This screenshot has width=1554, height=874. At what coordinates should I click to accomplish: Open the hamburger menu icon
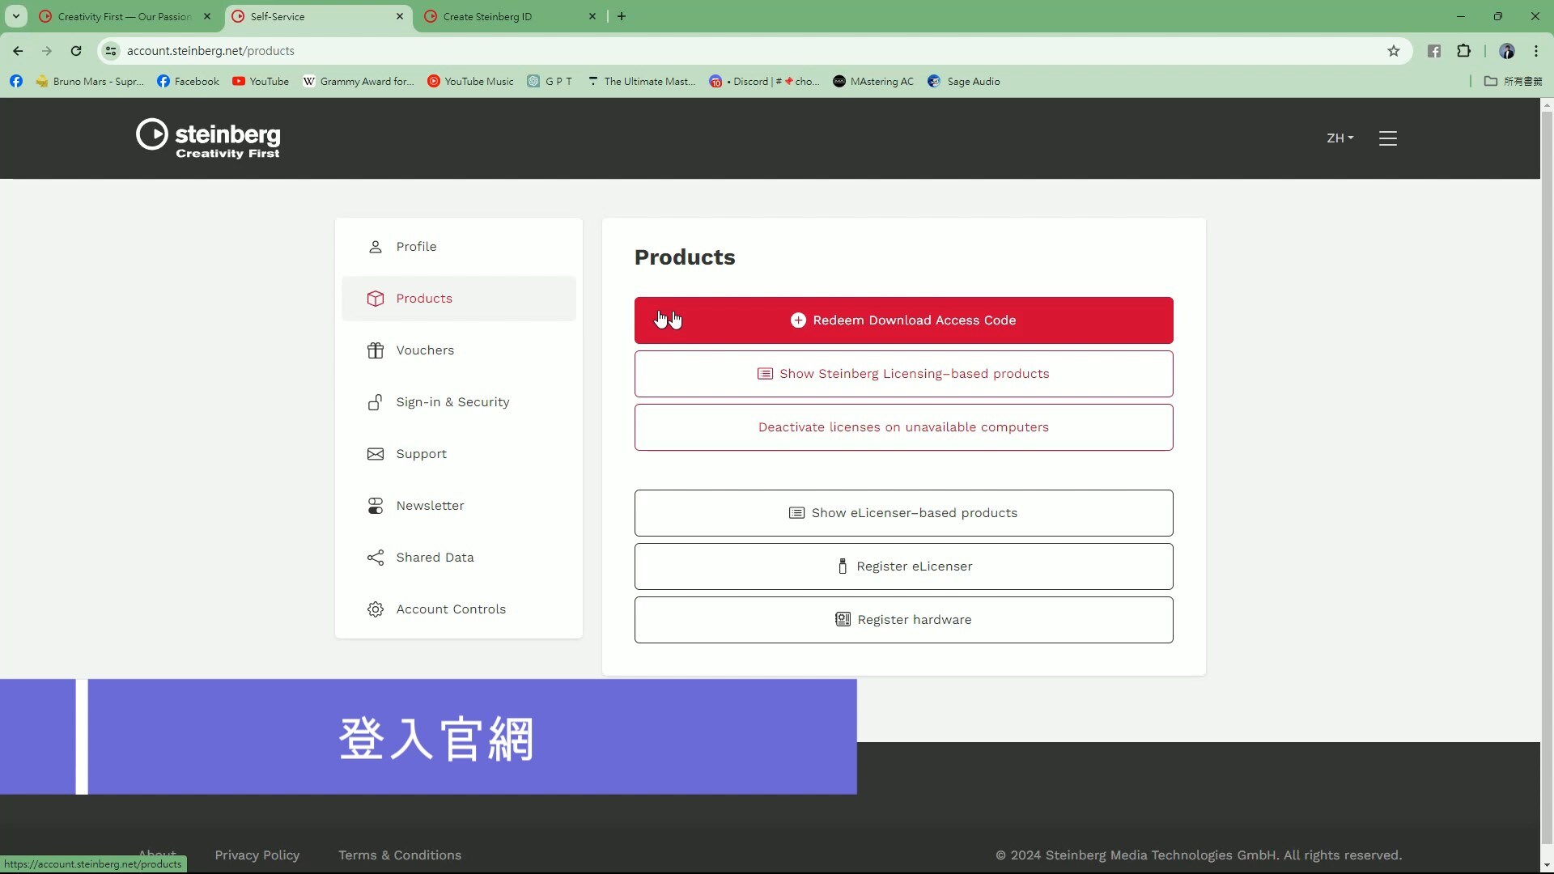point(1388,138)
